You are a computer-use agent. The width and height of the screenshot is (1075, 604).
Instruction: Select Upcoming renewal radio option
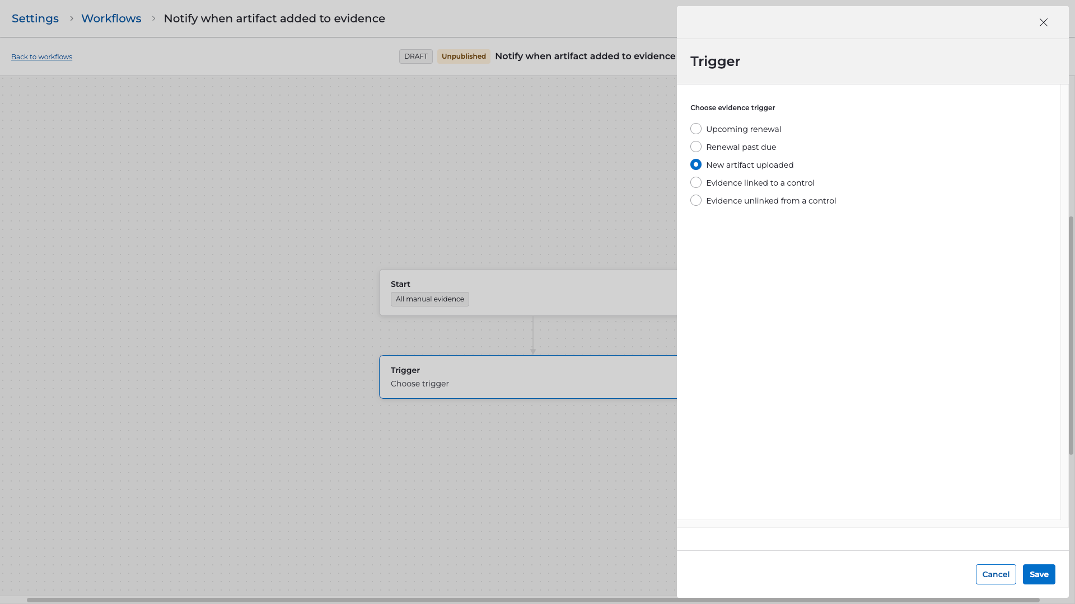[696, 129]
